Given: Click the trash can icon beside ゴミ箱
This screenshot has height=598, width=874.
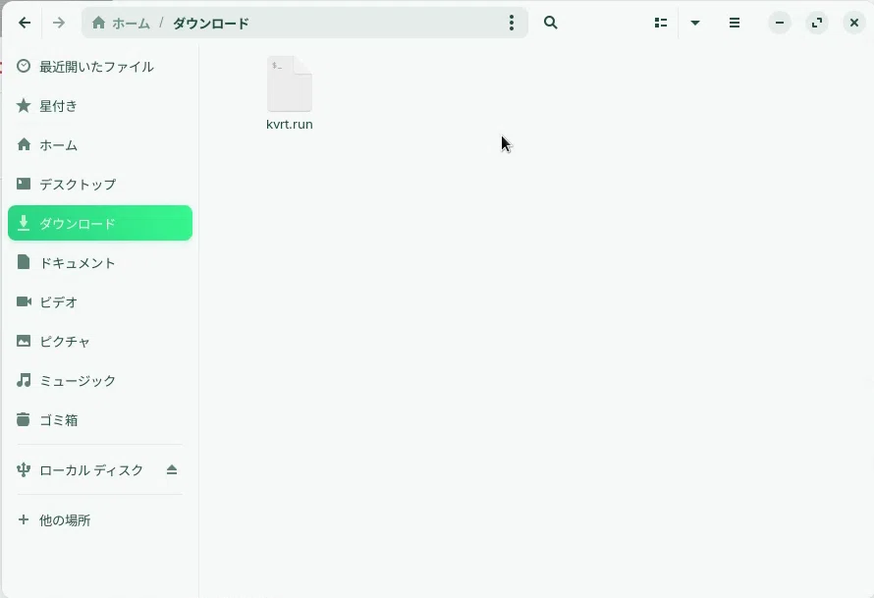Looking at the screenshot, I should click(23, 419).
